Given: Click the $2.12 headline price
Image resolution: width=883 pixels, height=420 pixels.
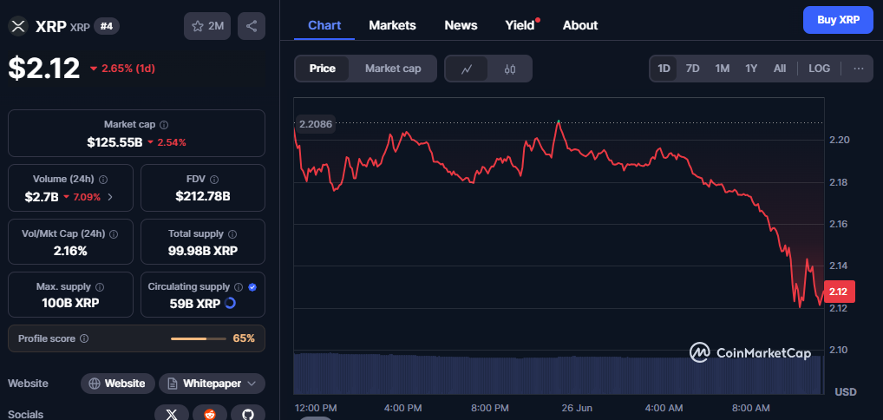Looking at the screenshot, I should point(44,69).
